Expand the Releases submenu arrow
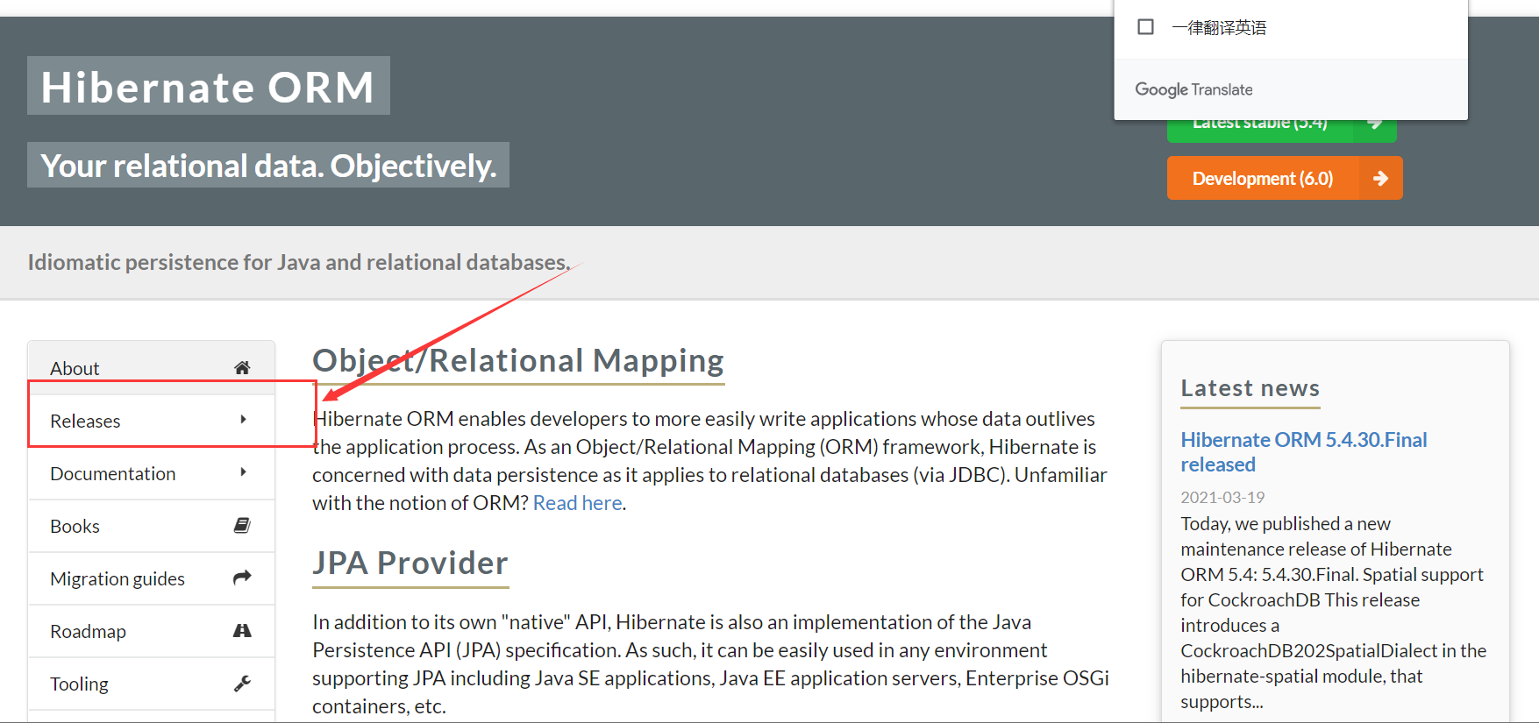Viewport: 1539px width, 723px height. pos(243,420)
